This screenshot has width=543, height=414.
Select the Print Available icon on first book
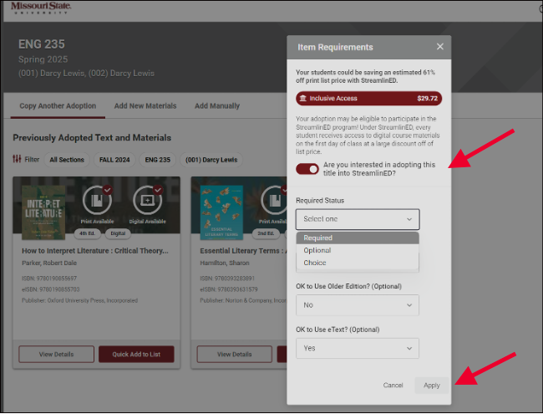[98, 202]
